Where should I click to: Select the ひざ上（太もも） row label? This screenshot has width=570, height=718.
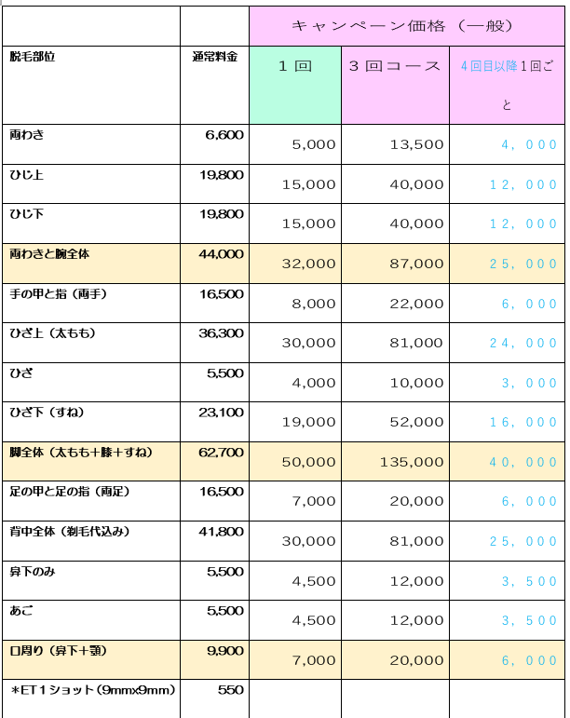[x=52, y=333]
